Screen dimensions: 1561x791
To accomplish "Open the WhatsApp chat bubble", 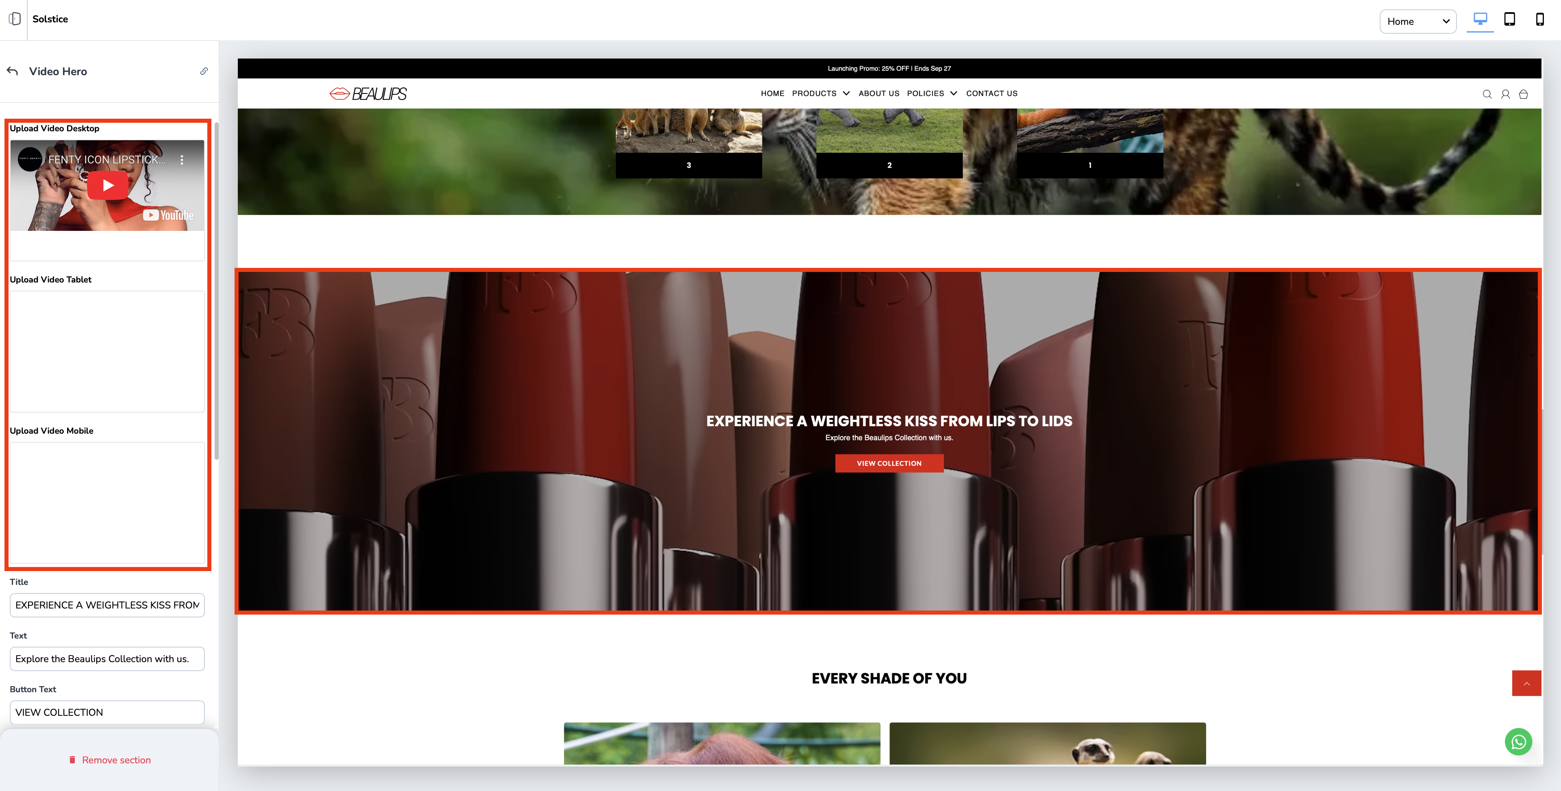I will (1518, 741).
